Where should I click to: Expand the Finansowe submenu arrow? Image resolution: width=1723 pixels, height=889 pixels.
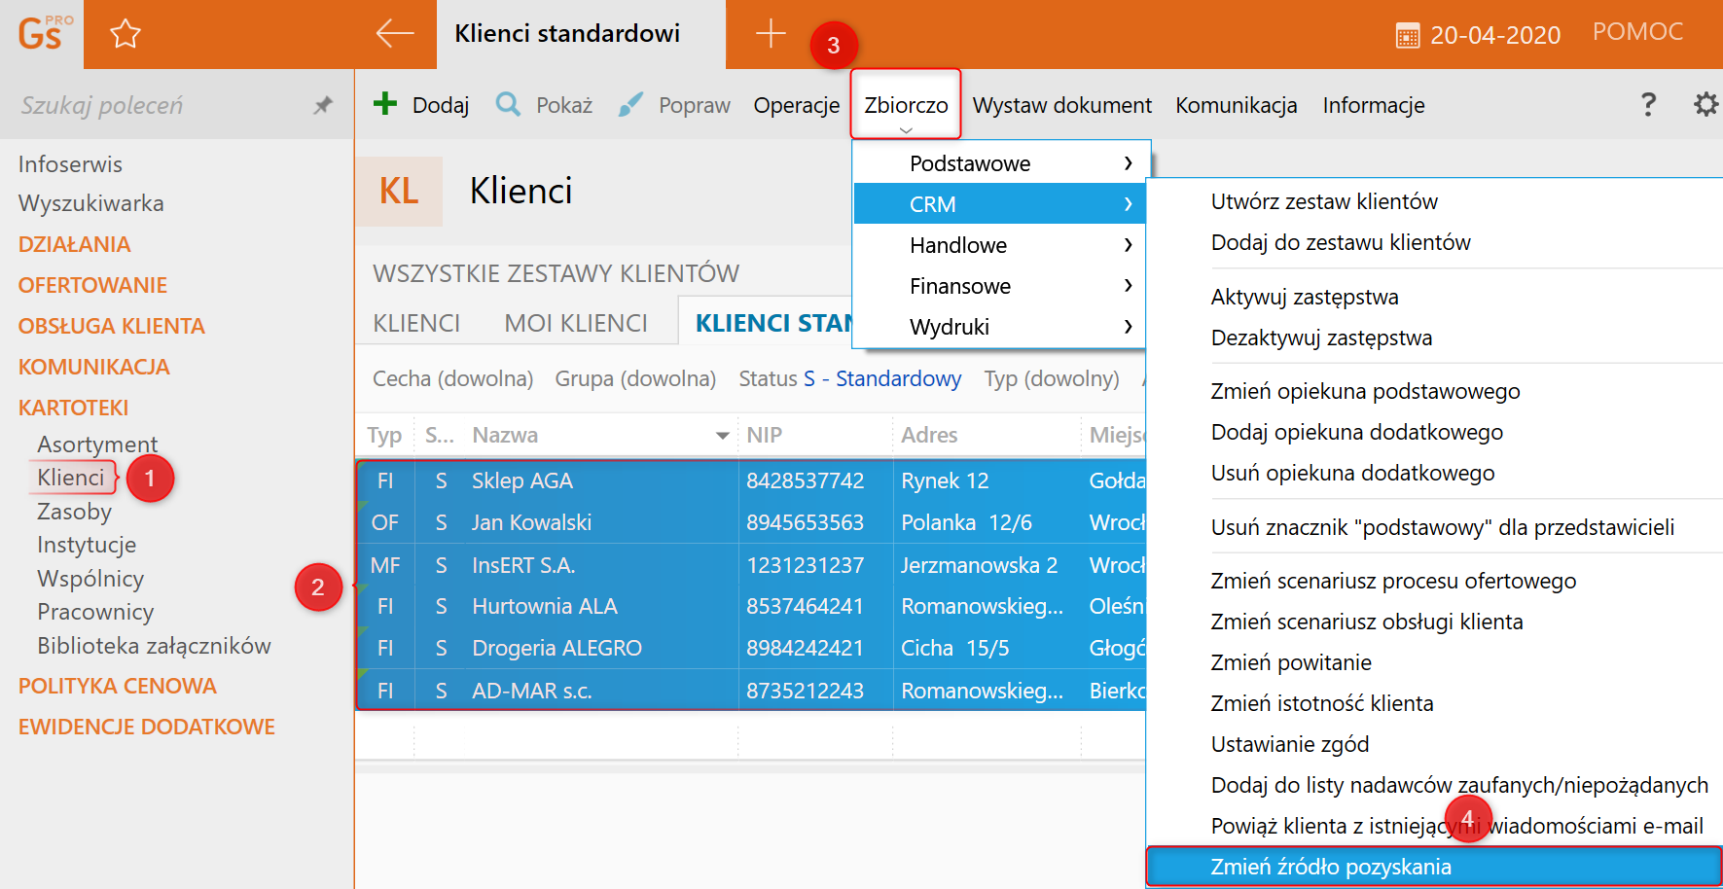[1129, 286]
